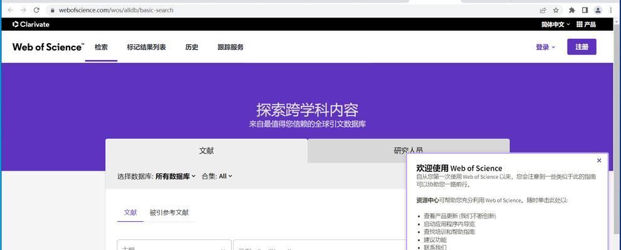Switch to the 研究人员 tab

coord(409,151)
